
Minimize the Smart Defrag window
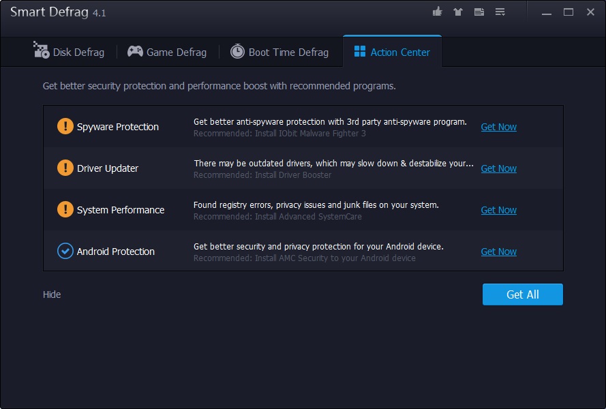point(546,12)
